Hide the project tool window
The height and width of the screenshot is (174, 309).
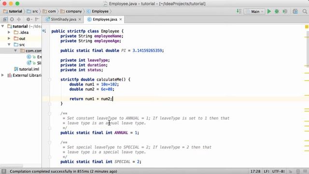37,19
